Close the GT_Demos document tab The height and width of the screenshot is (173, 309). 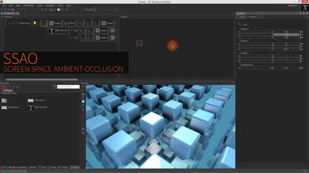[x=19, y=13]
